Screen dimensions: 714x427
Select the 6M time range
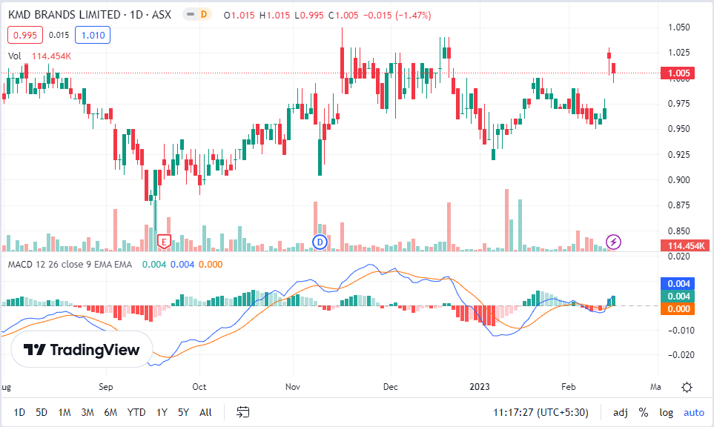coord(110,411)
